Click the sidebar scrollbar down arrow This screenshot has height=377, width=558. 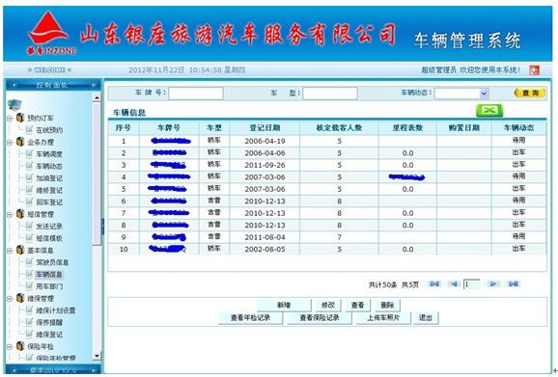tap(97, 356)
